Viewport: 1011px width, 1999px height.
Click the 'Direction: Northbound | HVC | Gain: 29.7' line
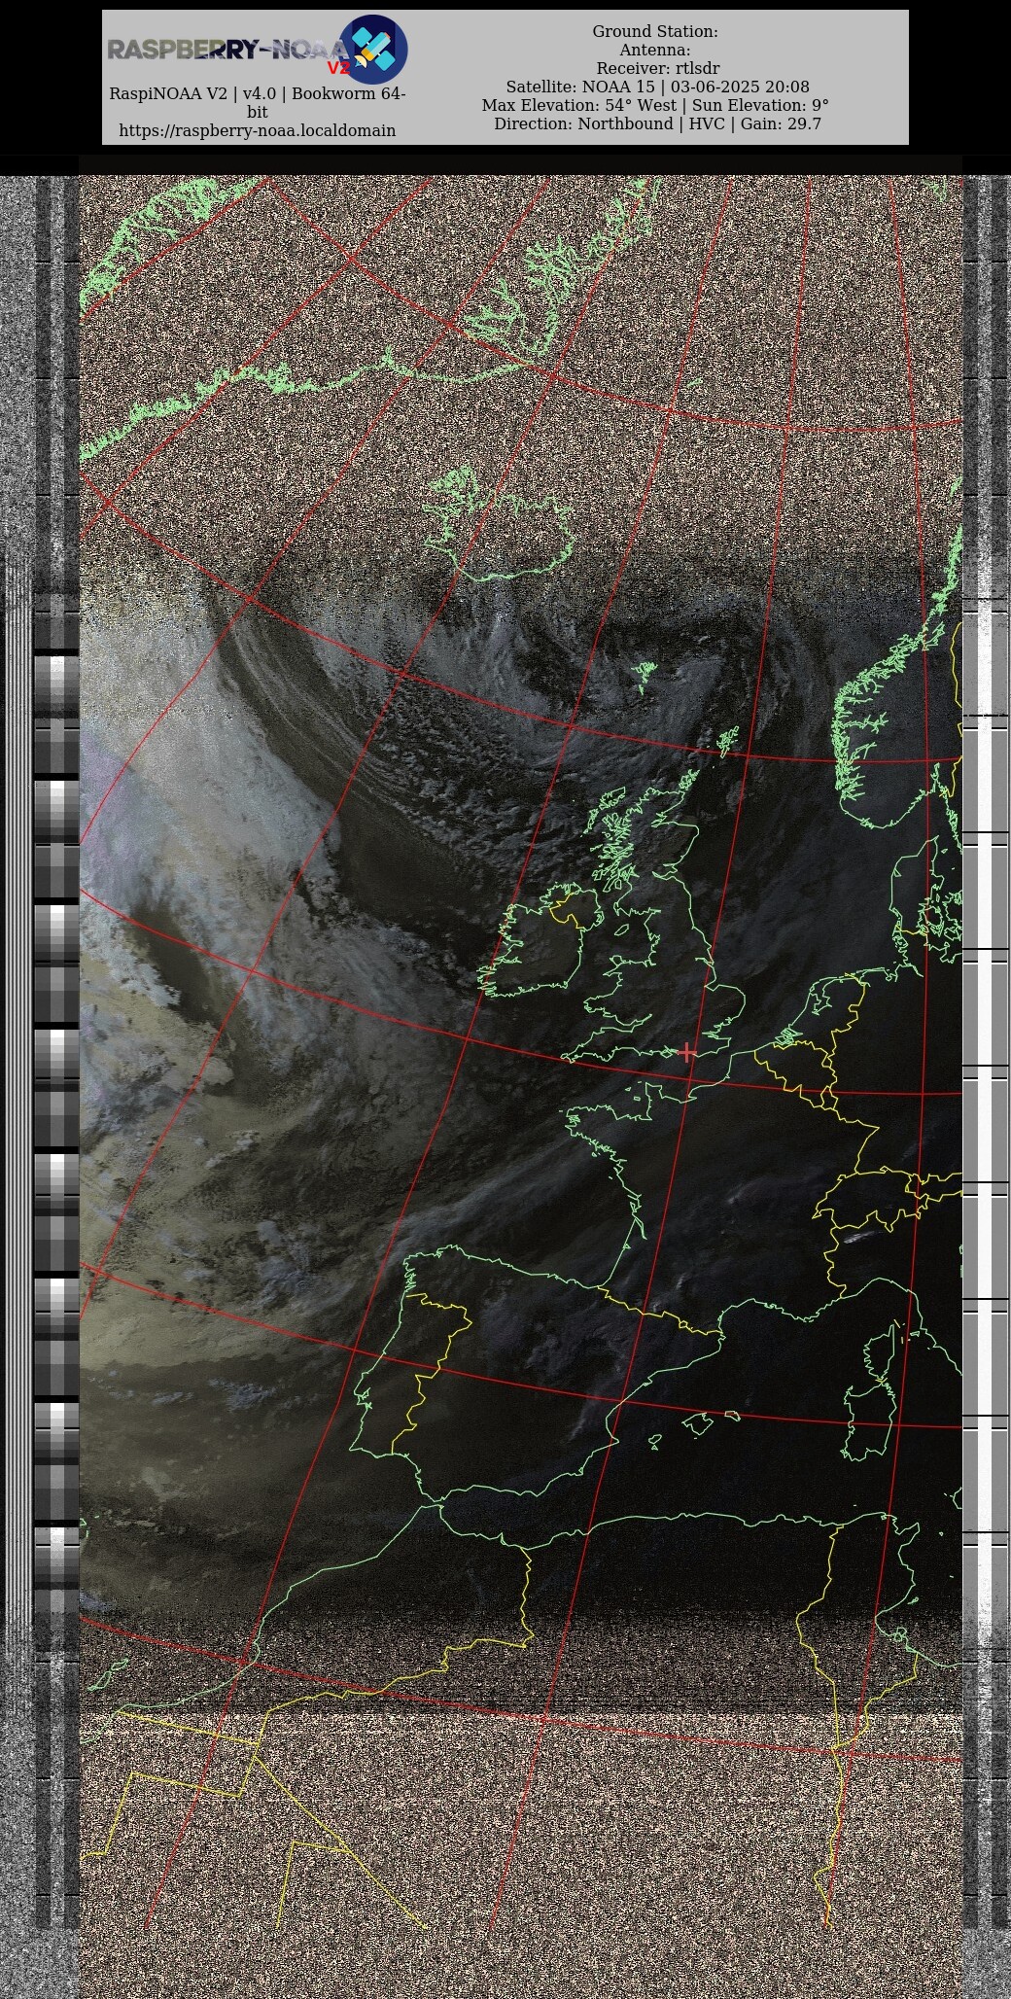point(657,124)
